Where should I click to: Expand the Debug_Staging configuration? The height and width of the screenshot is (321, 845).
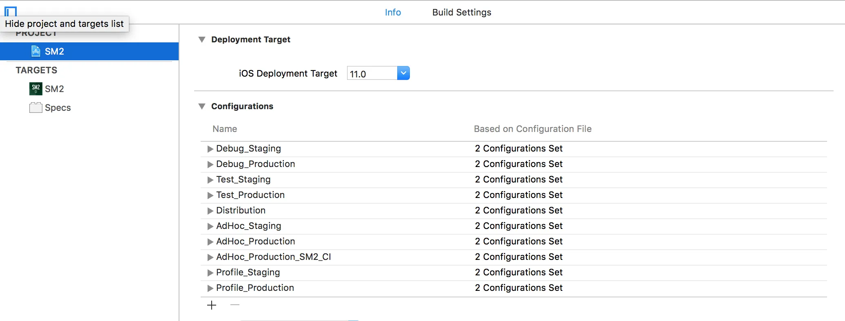210,149
